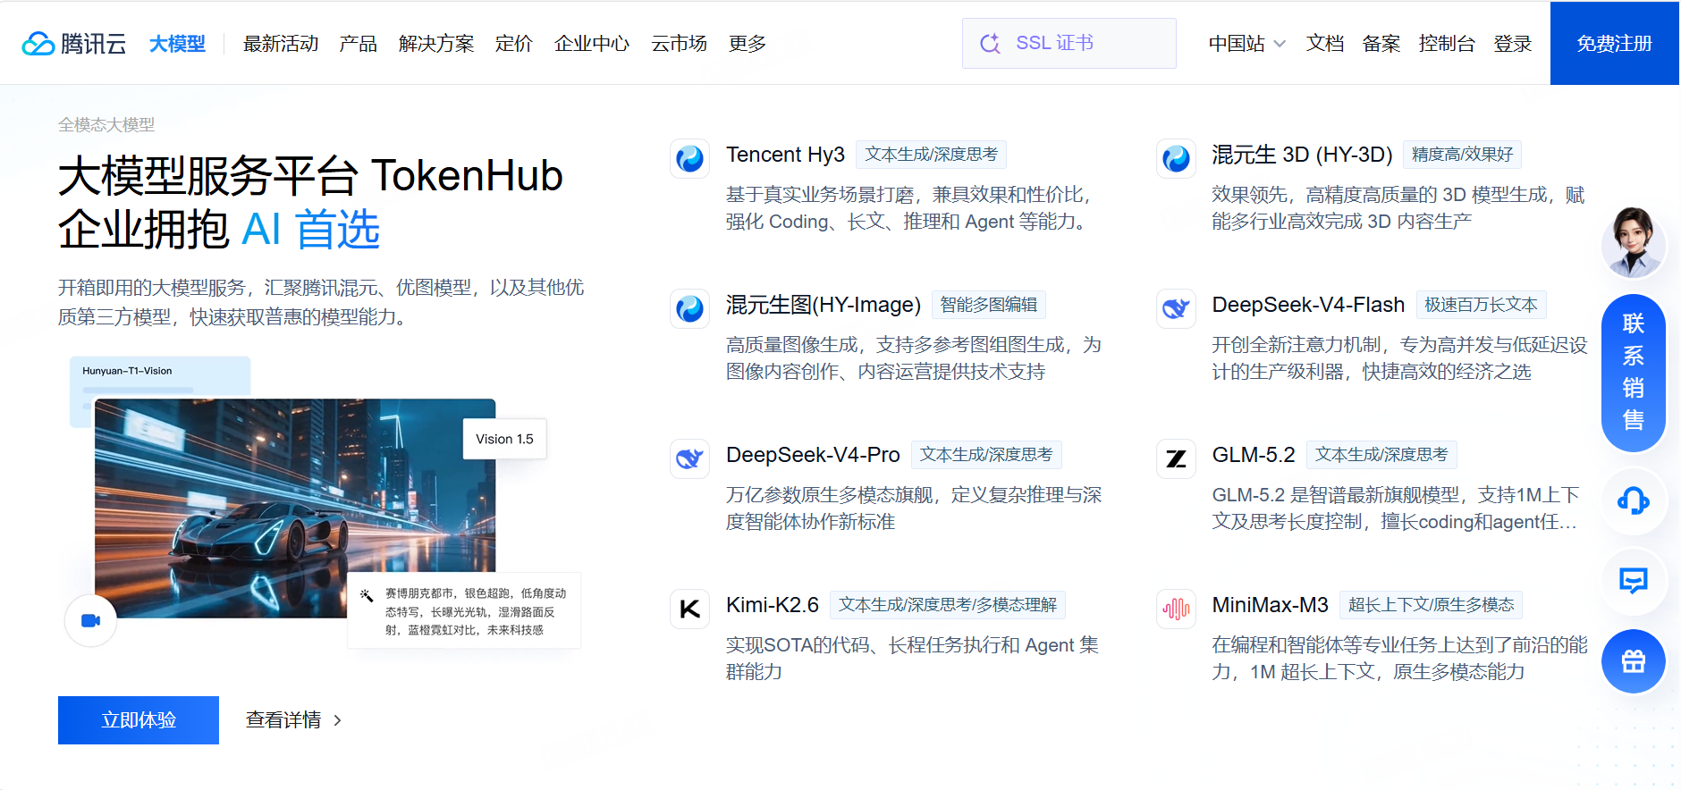Open the DeepSeek-V4-Pro title
The height and width of the screenshot is (790, 1681).
[813, 455]
